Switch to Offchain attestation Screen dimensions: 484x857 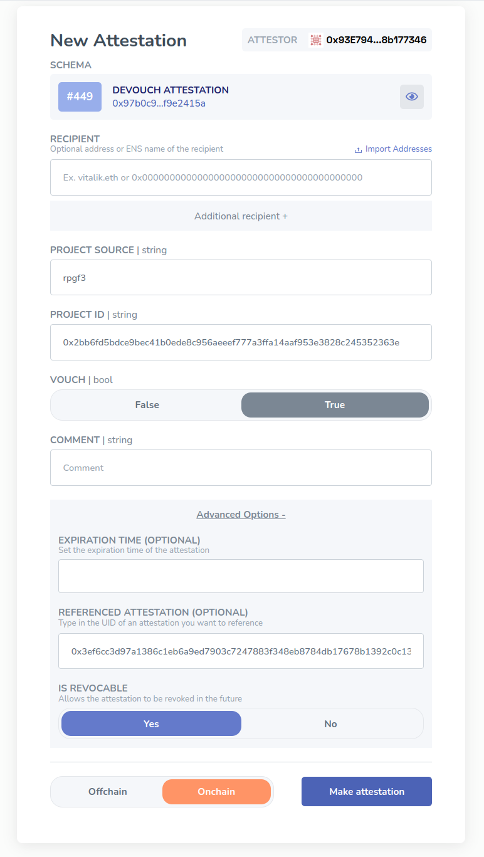click(x=108, y=792)
